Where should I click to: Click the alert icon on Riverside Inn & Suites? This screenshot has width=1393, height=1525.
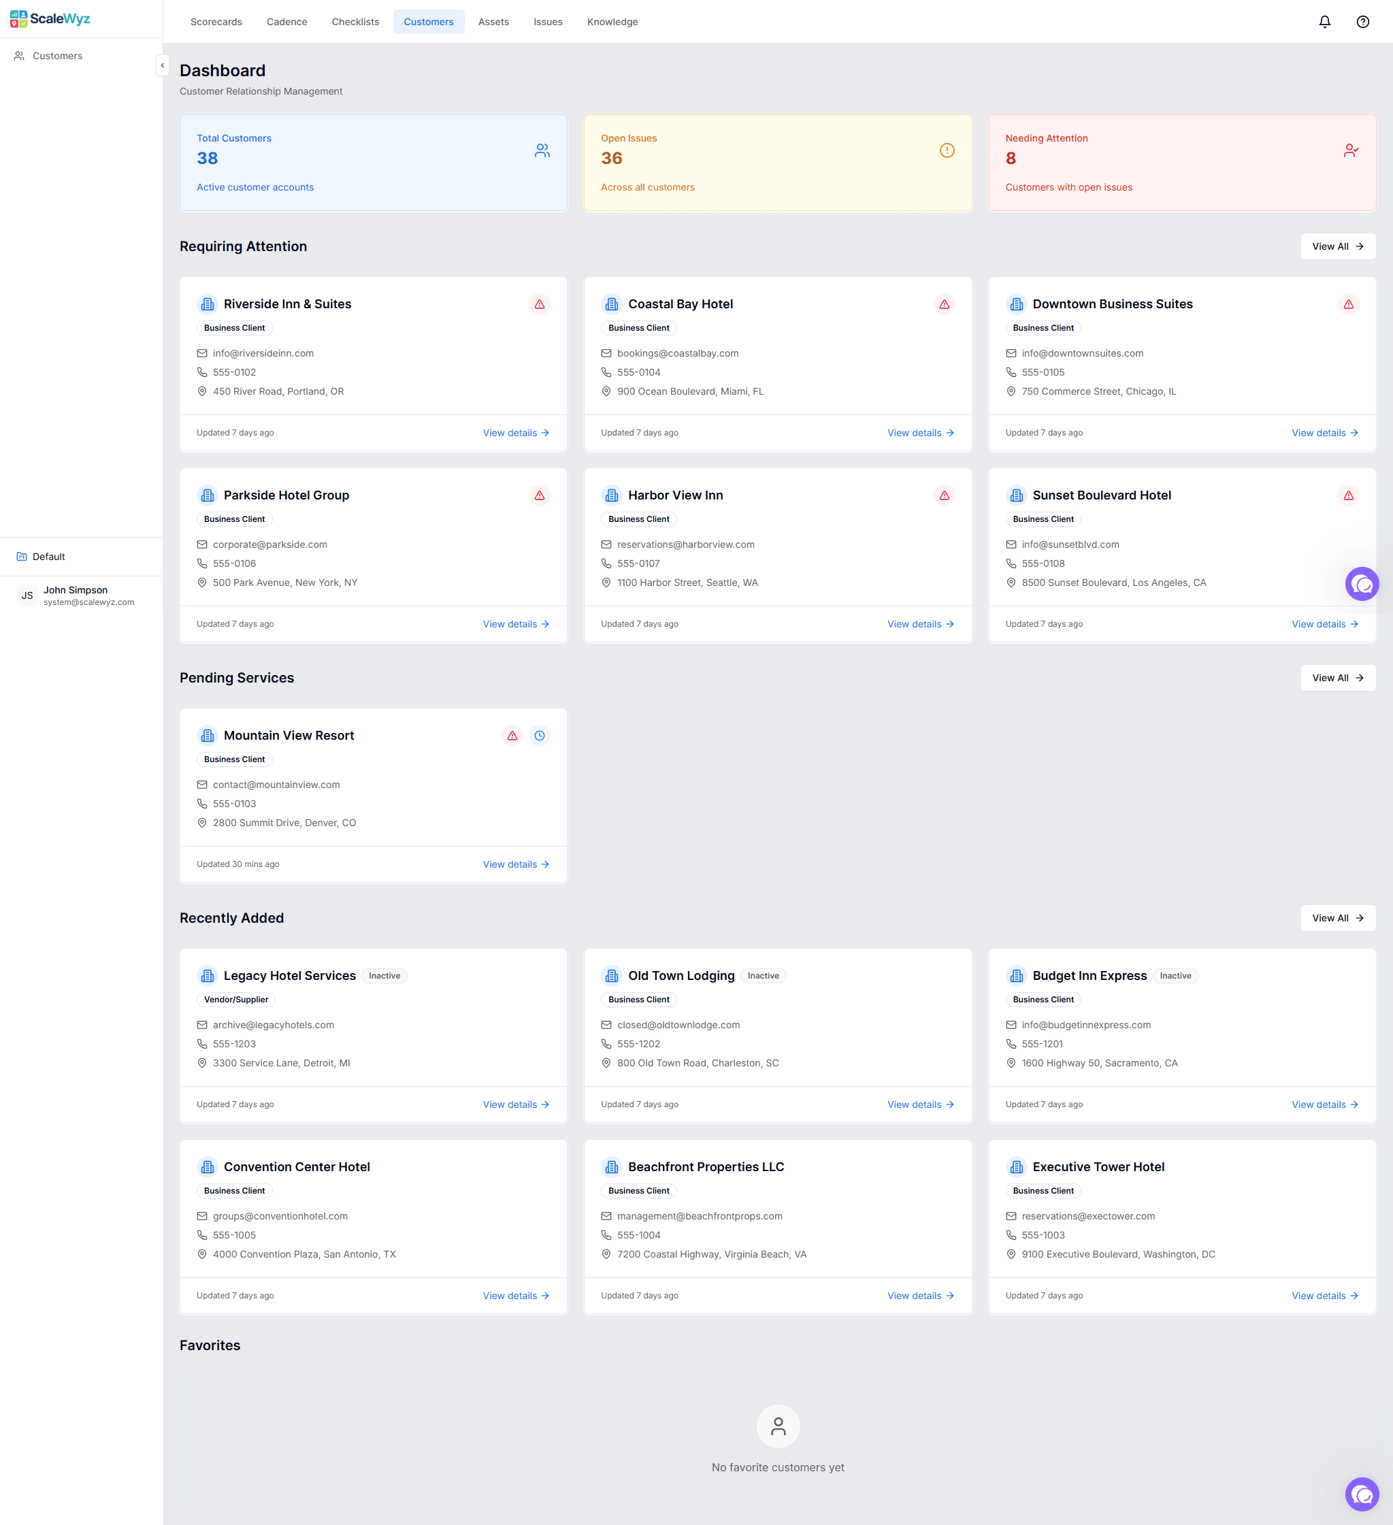(x=540, y=304)
